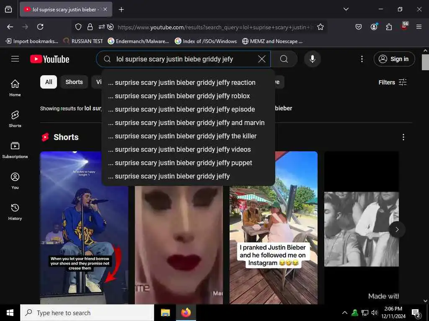Viewport: 429px width, 321px height.
Task: Open the tracking protection shield icon
Action: (78, 27)
